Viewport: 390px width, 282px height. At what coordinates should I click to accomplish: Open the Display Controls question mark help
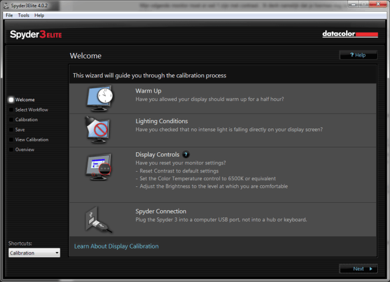pyautogui.click(x=185, y=155)
